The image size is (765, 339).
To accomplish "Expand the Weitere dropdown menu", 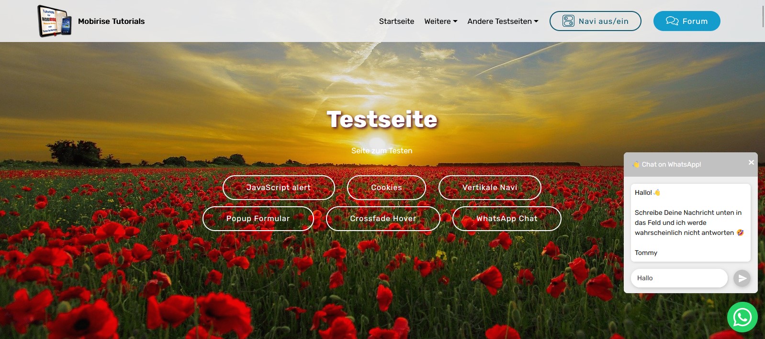I will click(x=440, y=21).
